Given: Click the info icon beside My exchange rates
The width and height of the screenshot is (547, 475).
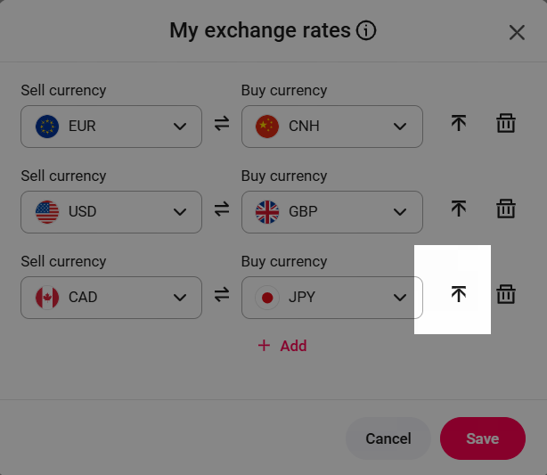Looking at the screenshot, I should (x=366, y=31).
